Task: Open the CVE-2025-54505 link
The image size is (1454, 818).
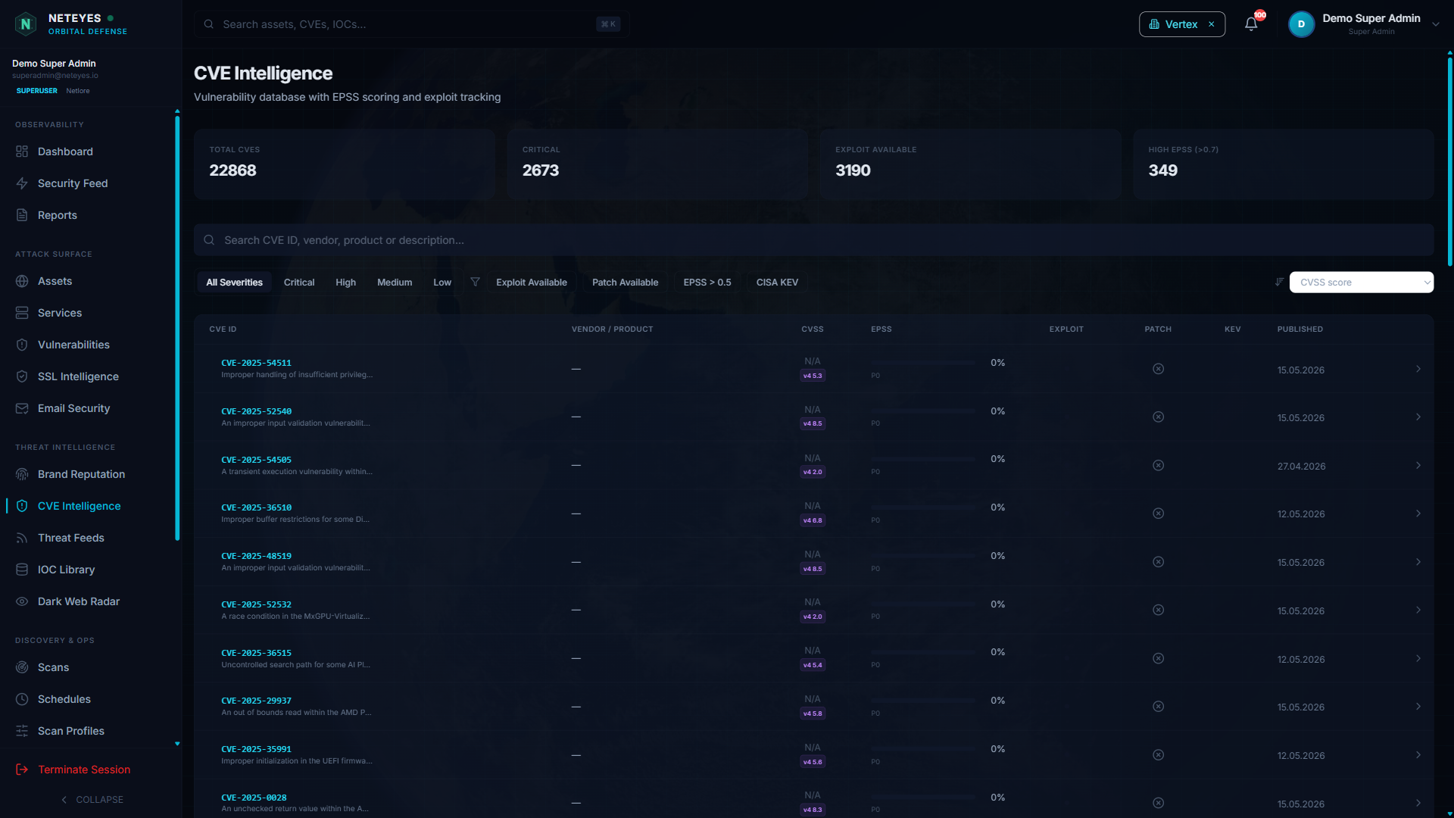Action: 256,460
